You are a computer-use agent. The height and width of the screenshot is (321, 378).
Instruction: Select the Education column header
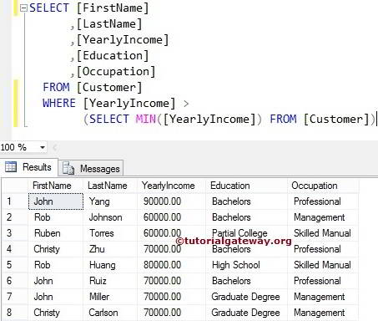coord(246,186)
